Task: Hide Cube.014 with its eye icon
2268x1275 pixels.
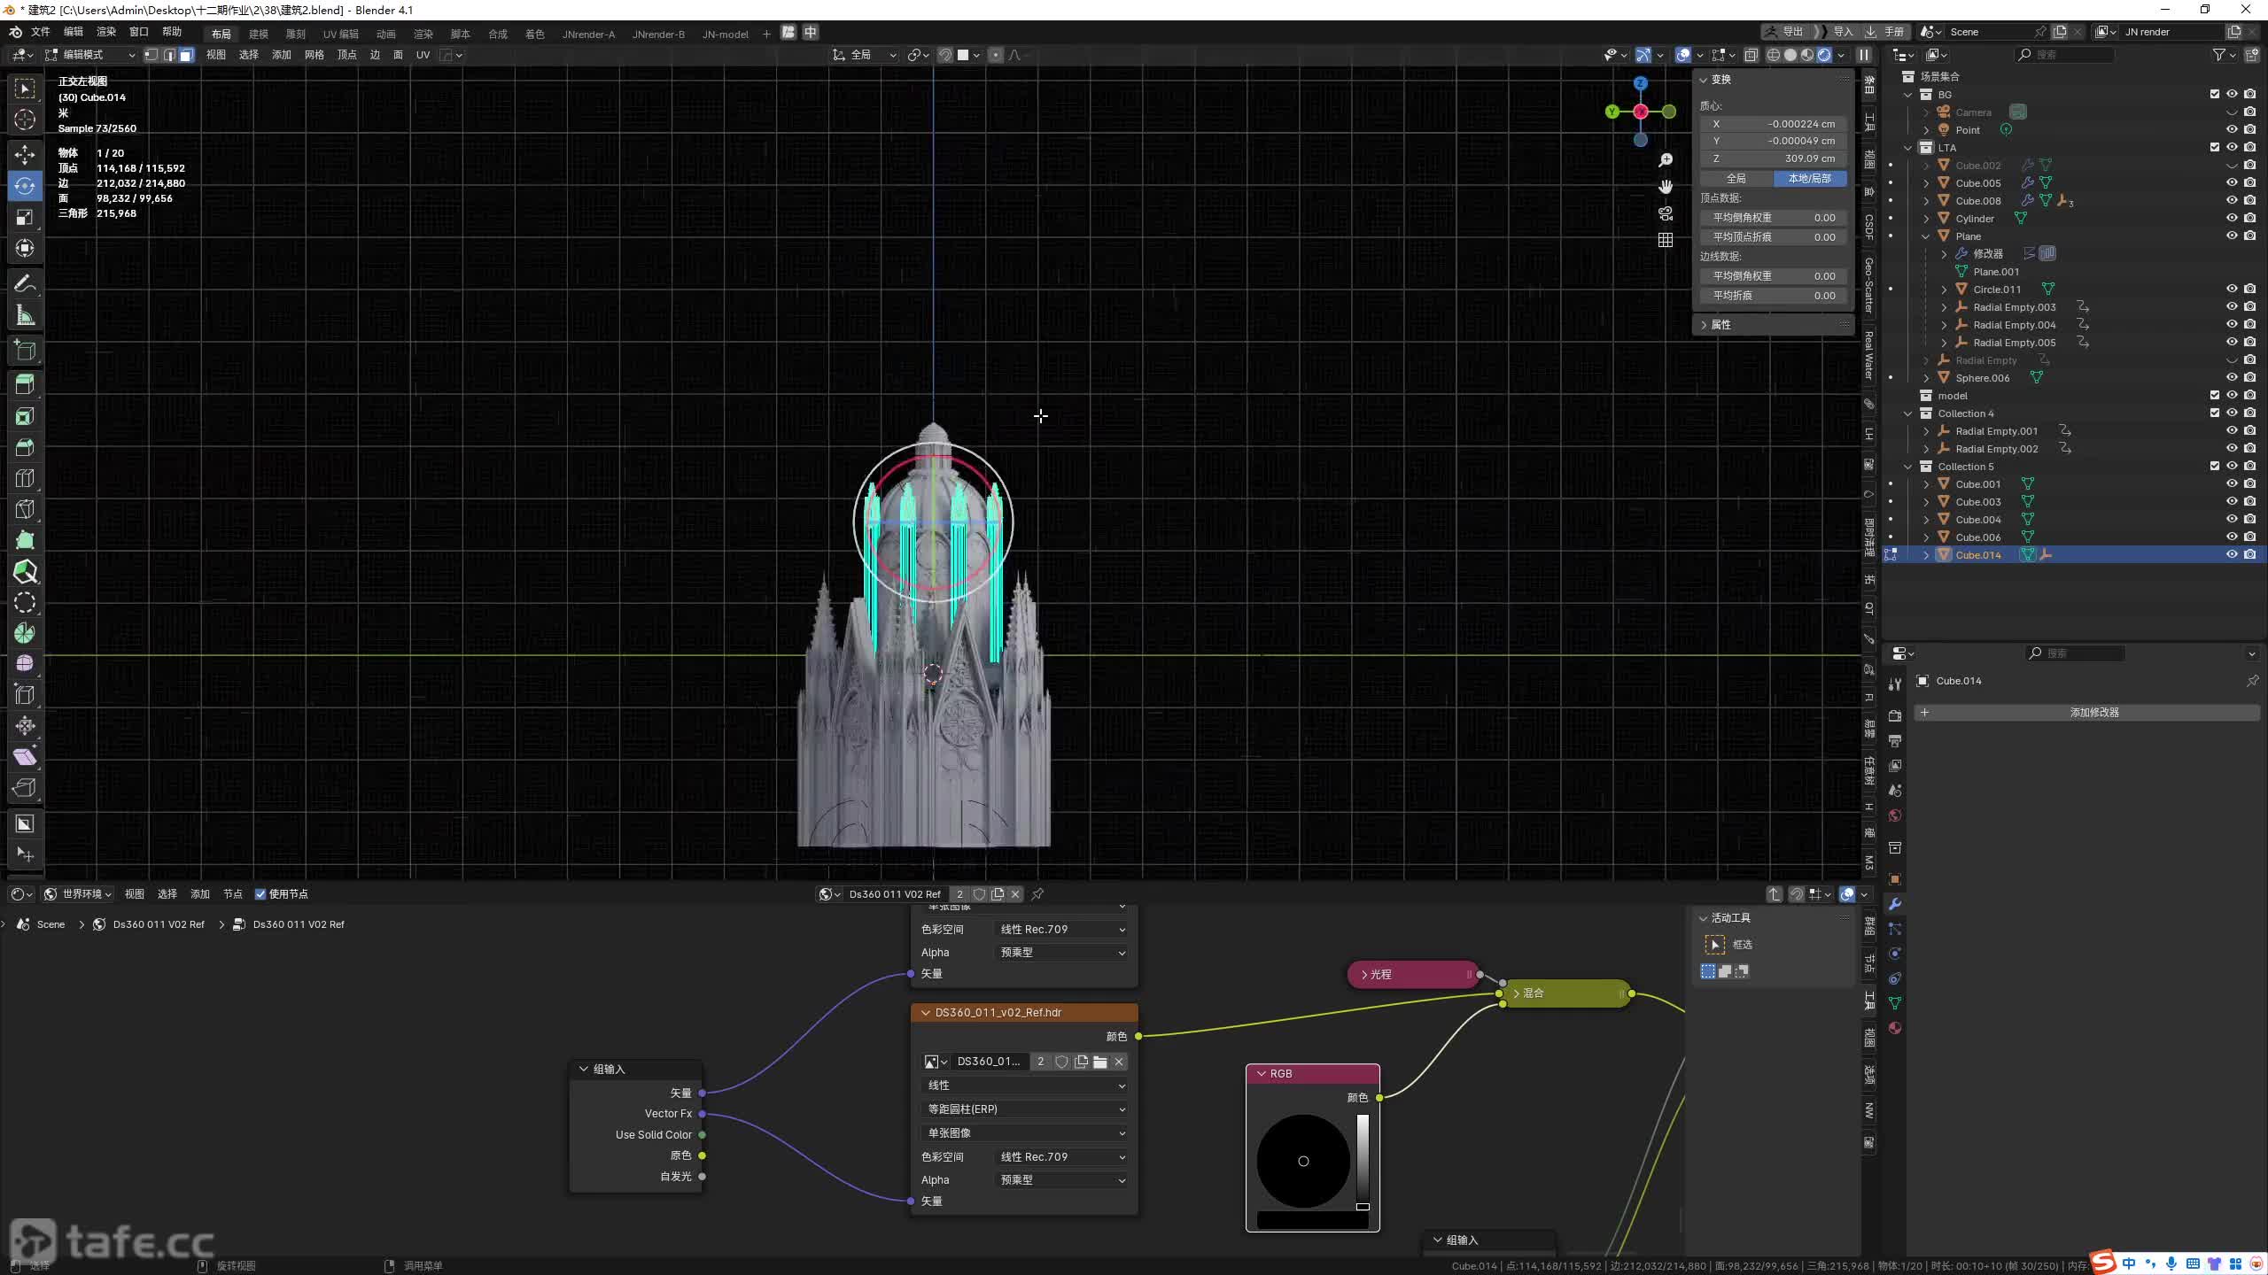Action: click(2232, 555)
